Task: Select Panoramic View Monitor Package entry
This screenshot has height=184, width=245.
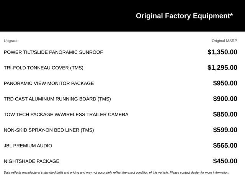Action: [49, 83]
